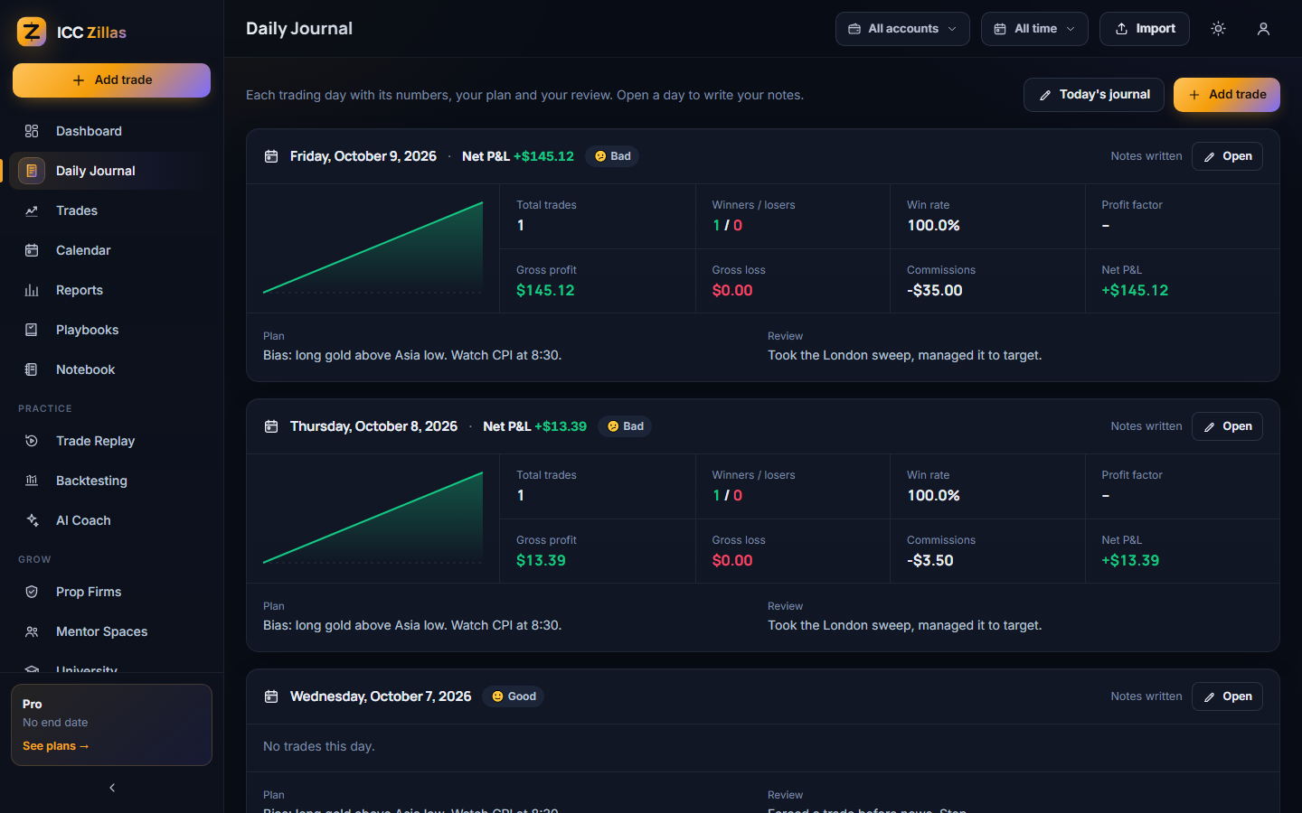Go to Prop Firms
The image size is (1302, 813).
click(111, 592)
